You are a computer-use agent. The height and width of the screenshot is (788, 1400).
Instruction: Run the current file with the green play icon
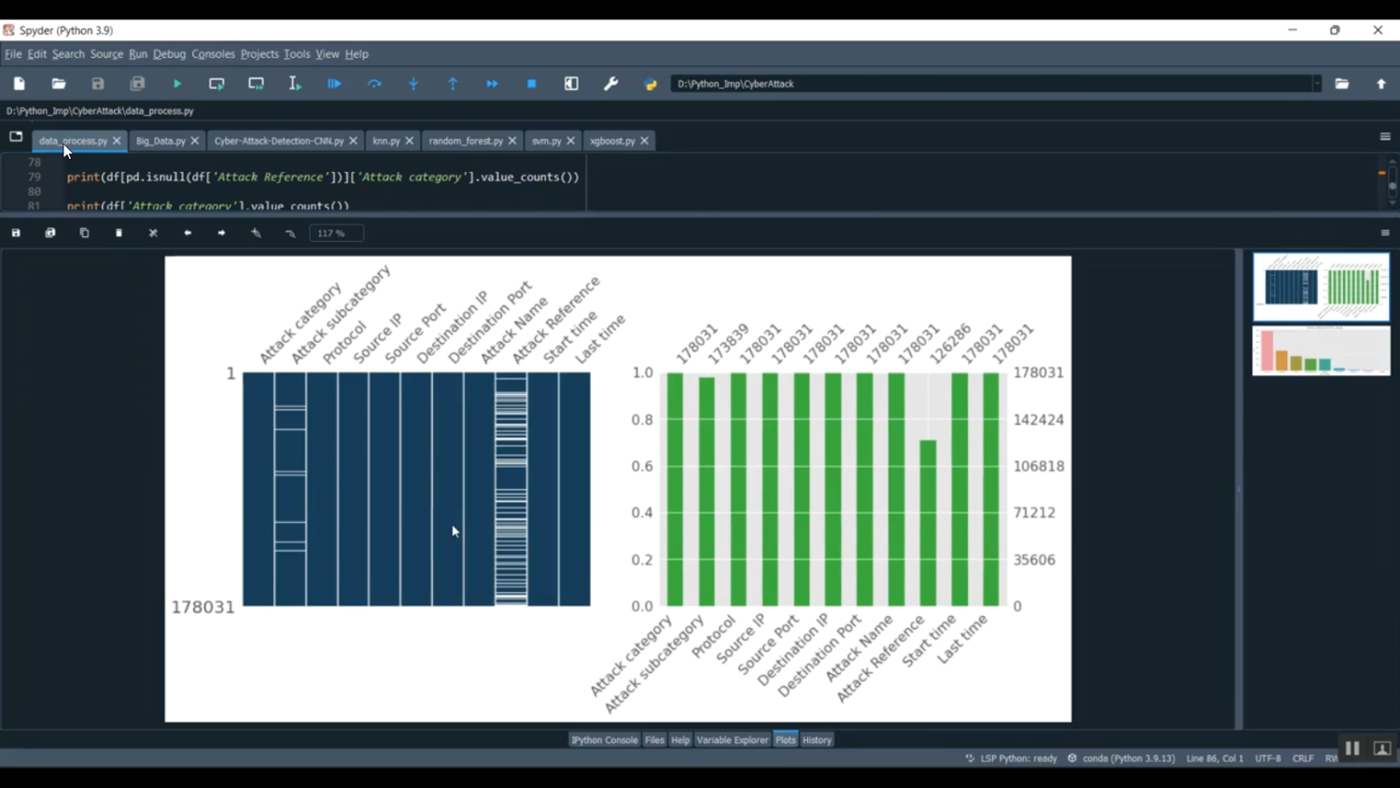click(177, 84)
